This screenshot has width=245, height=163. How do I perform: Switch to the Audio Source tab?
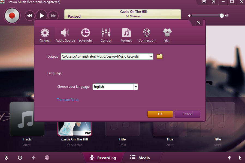click(x=65, y=35)
